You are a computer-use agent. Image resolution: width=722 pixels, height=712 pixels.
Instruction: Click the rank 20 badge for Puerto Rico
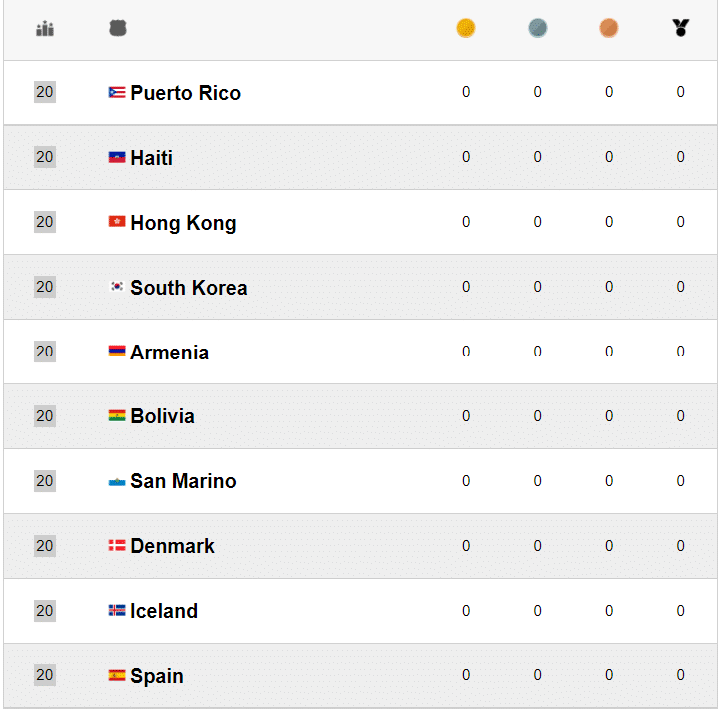pos(45,92)
